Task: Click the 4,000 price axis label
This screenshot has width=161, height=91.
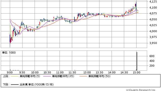Action: coord(153,31)
